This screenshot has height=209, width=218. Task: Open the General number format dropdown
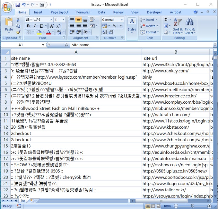(122, 20)
